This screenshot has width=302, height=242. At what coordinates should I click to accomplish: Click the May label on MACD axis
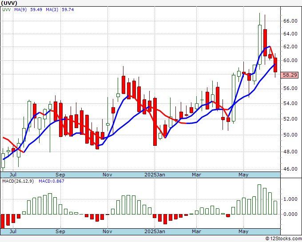pos(243,231)
